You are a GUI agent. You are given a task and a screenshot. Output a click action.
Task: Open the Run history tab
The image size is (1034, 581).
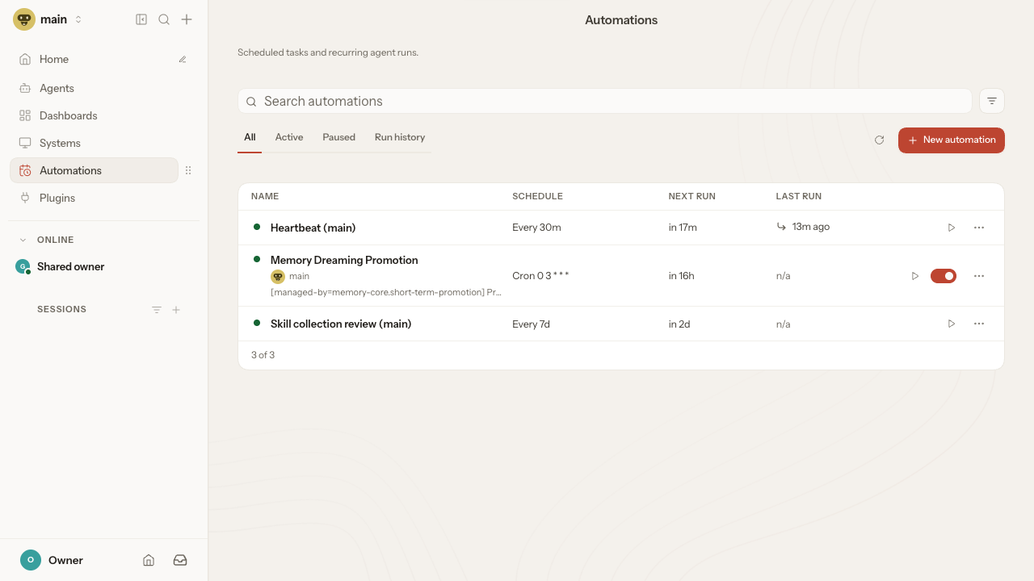400,137
